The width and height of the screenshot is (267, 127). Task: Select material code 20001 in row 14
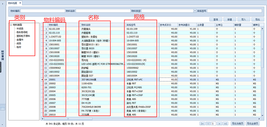coord(64,79)
